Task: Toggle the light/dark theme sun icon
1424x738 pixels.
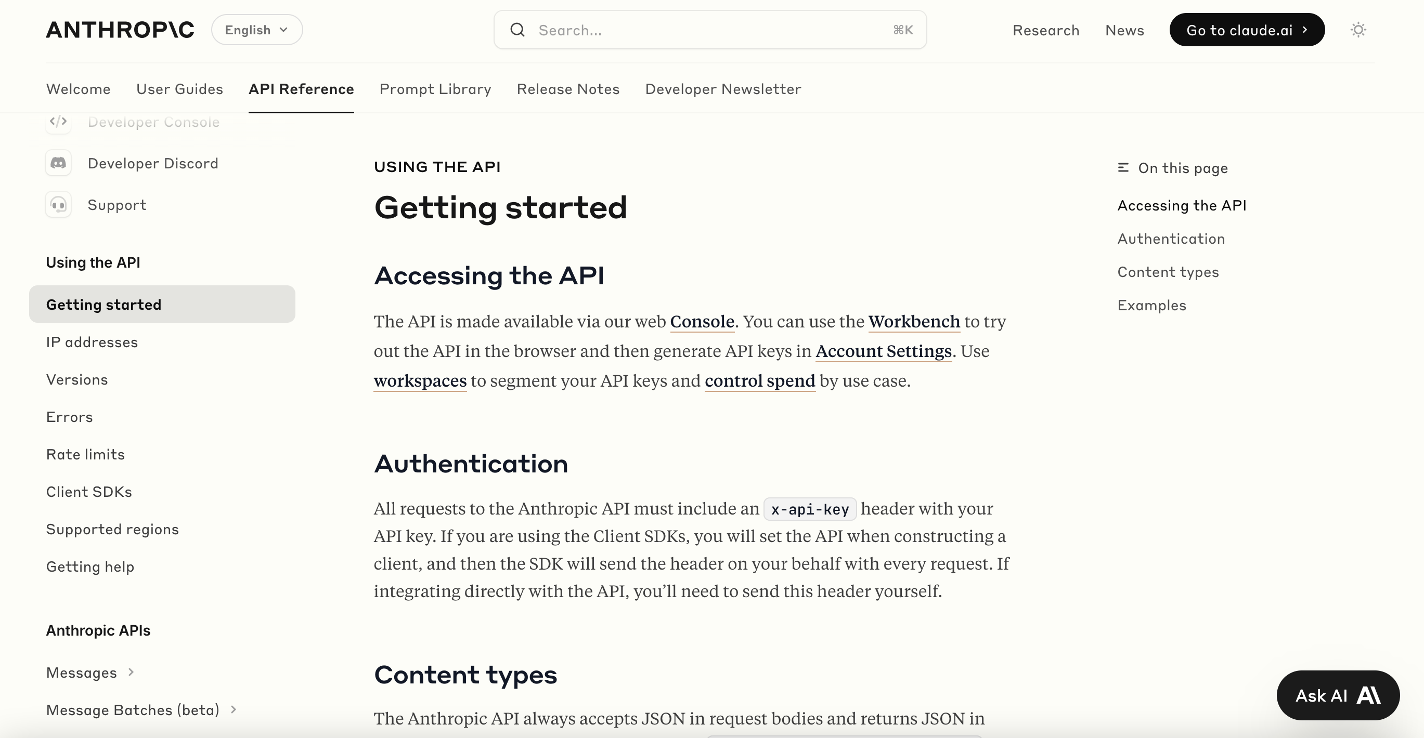Action: click(1358, 30)
